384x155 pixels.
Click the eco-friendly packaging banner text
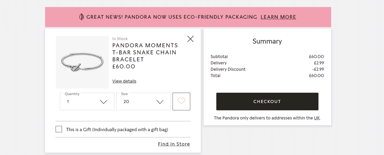(x=172, y=17)
